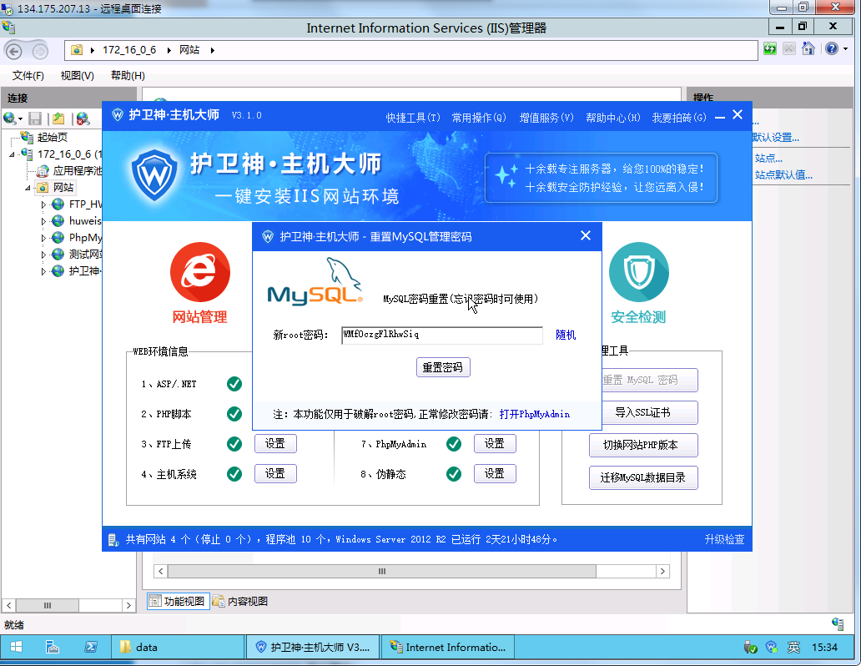861x666 pixels.
Task: Click the delete connection icon in Connections toolbar
Action: coord(83,119)
